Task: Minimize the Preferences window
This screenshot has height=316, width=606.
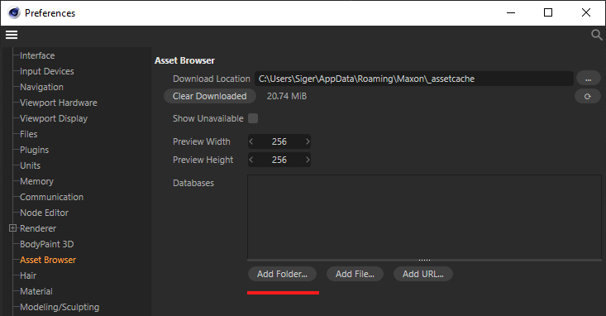Action: pyautogui.click(x=511, y=12)
